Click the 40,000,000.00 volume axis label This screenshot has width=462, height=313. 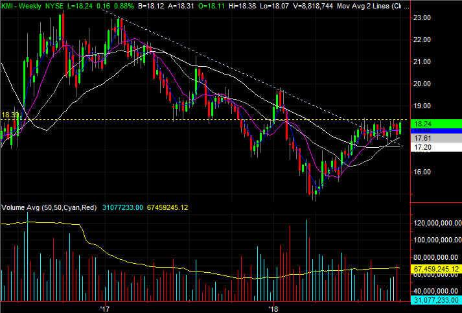click(x=437, y=291)
